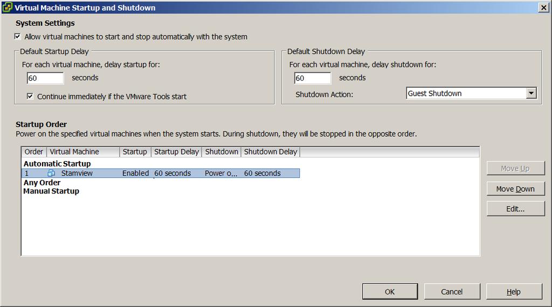552x307 pixels.
Task: Click the Automatic Startup group heading
Action: pos(57,164)
